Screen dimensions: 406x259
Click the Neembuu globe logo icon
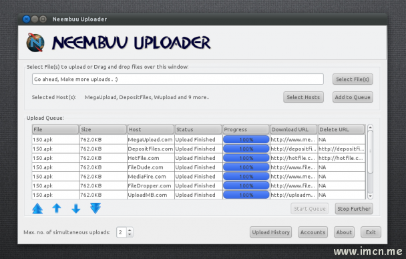point(35,43)
